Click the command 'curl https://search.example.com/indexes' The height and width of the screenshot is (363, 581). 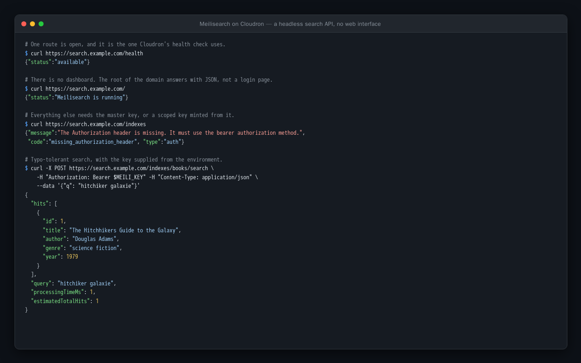(89, 124)
